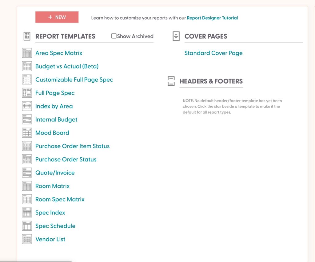Select the Purchase Order Status template
This screenshot has height=262, width=315.
point(66,159)
